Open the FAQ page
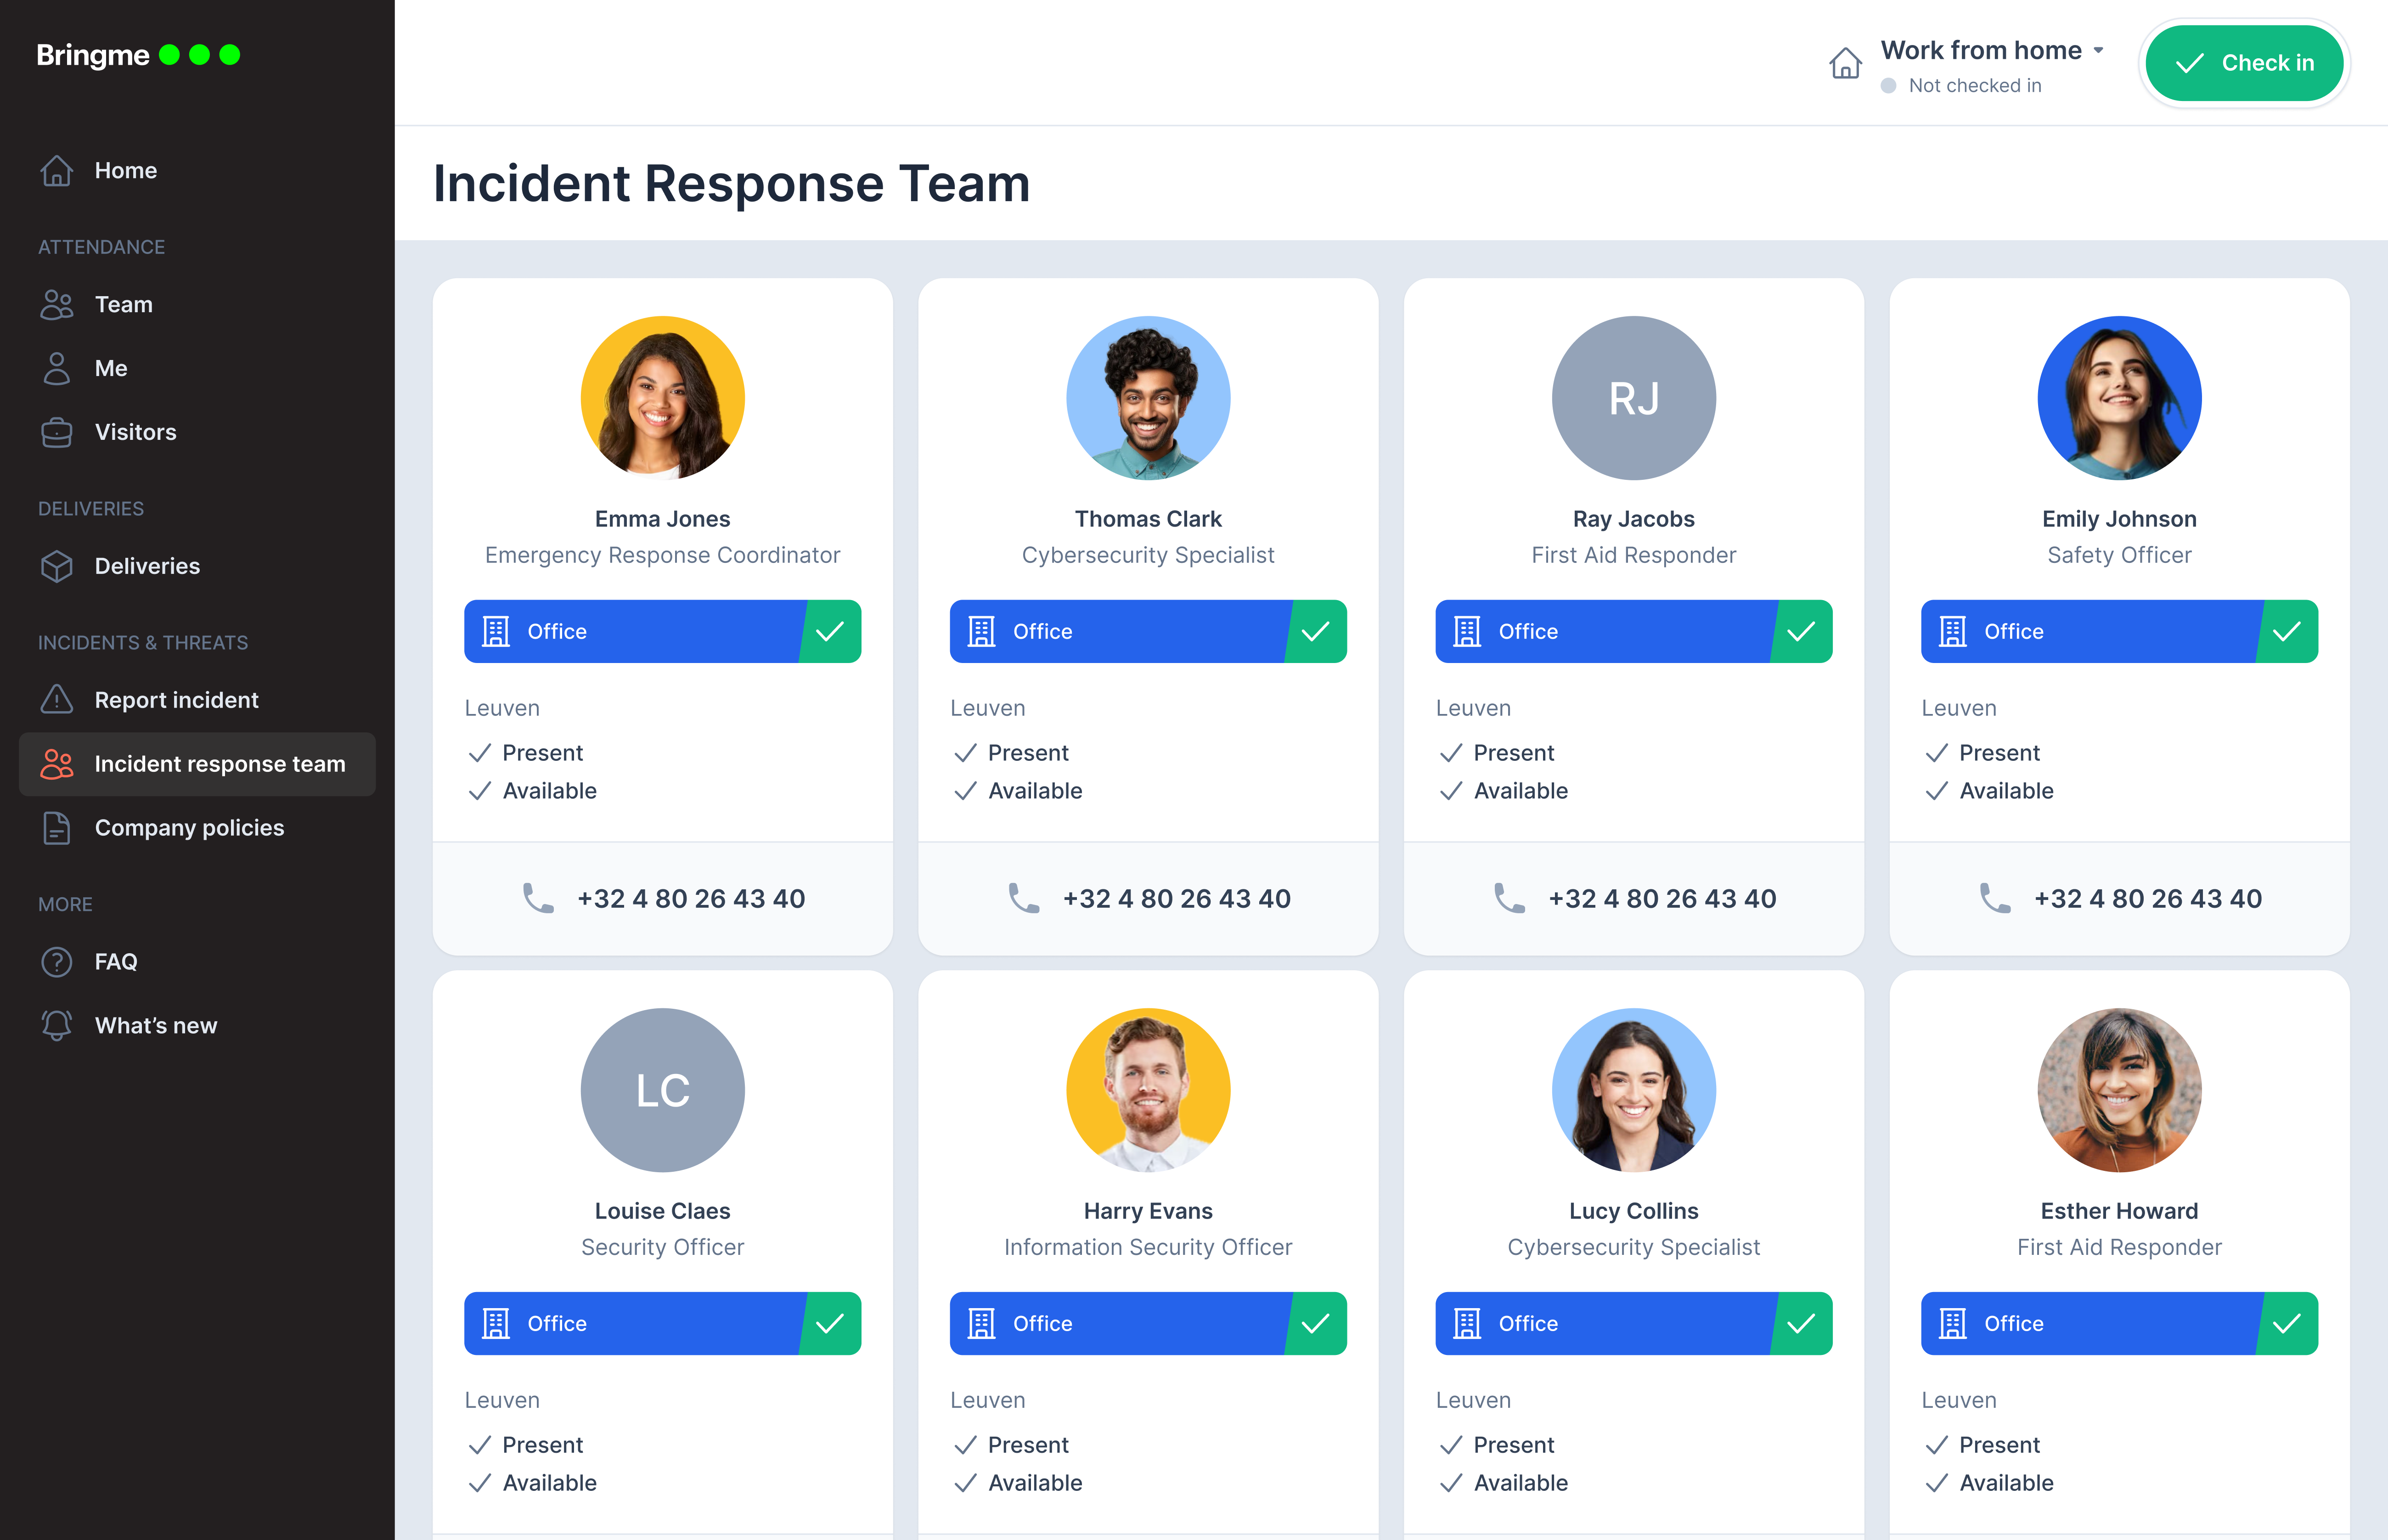 pyautogui.click(x=197, y=963)
